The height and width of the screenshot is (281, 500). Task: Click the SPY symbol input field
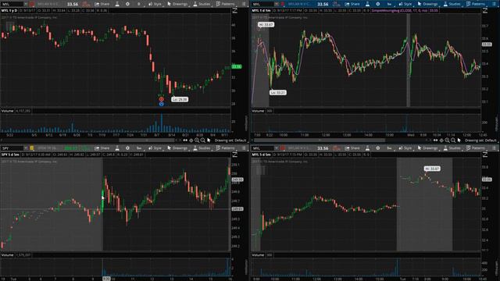12,148
